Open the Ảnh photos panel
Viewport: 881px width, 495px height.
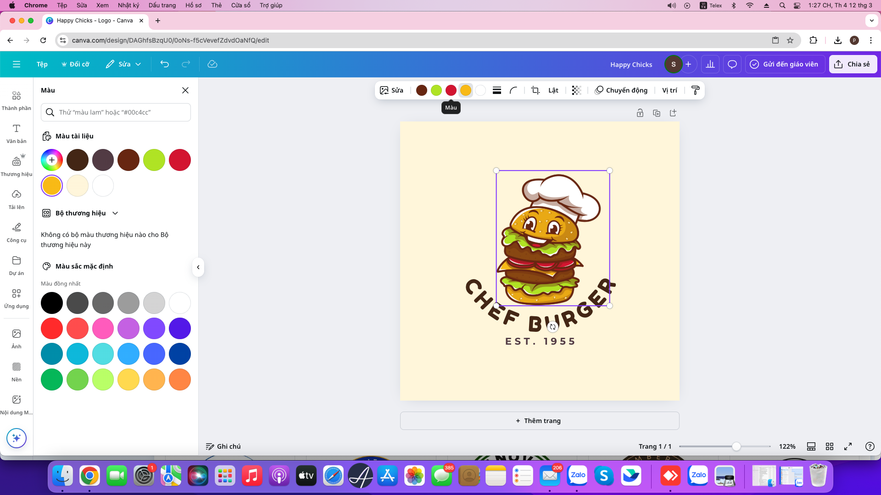point(17,339)
